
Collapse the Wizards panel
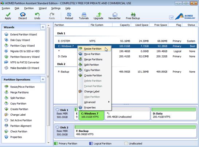[43, 27]
